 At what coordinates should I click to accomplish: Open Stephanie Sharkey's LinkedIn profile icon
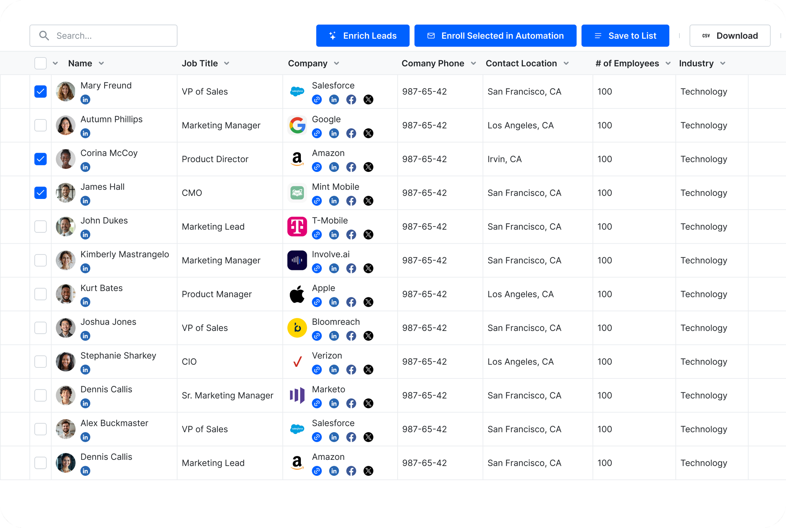tap(85, 370)
